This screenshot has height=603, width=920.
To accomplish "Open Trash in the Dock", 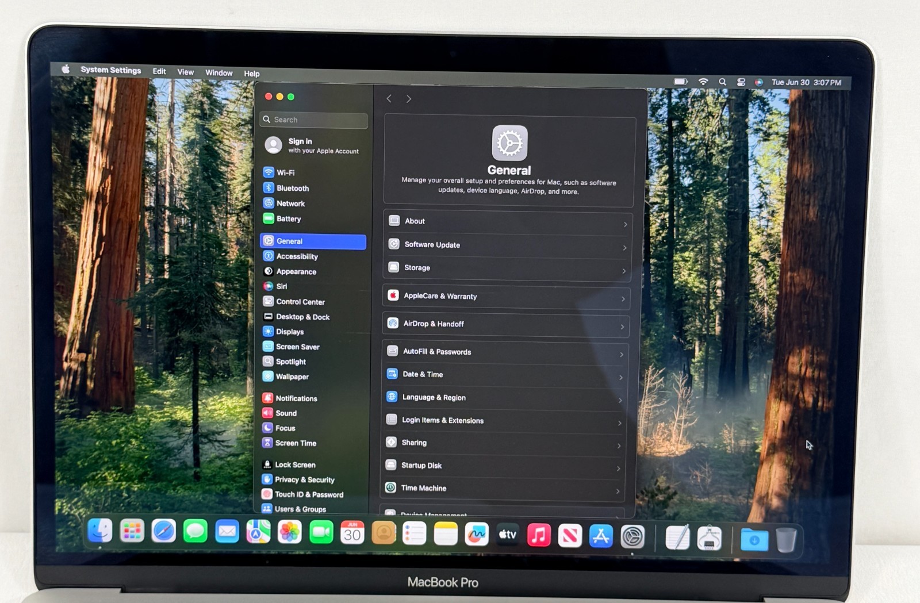I will click(x=786, y=540).
